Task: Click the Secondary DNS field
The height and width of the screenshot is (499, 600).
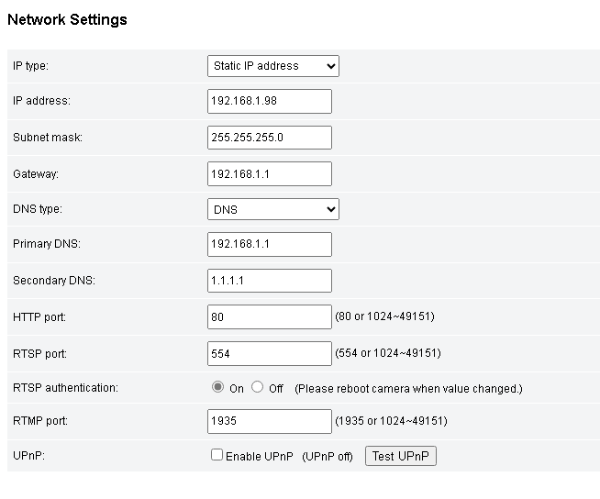Action: [270, 281]
